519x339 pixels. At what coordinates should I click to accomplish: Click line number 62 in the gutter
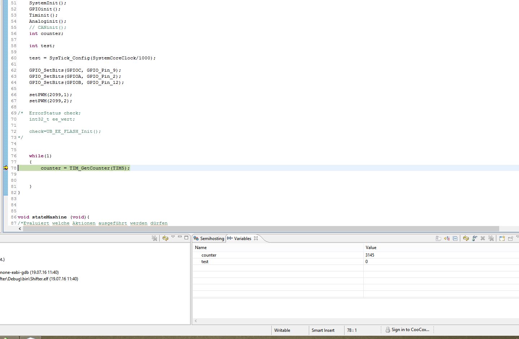point(14,70)
